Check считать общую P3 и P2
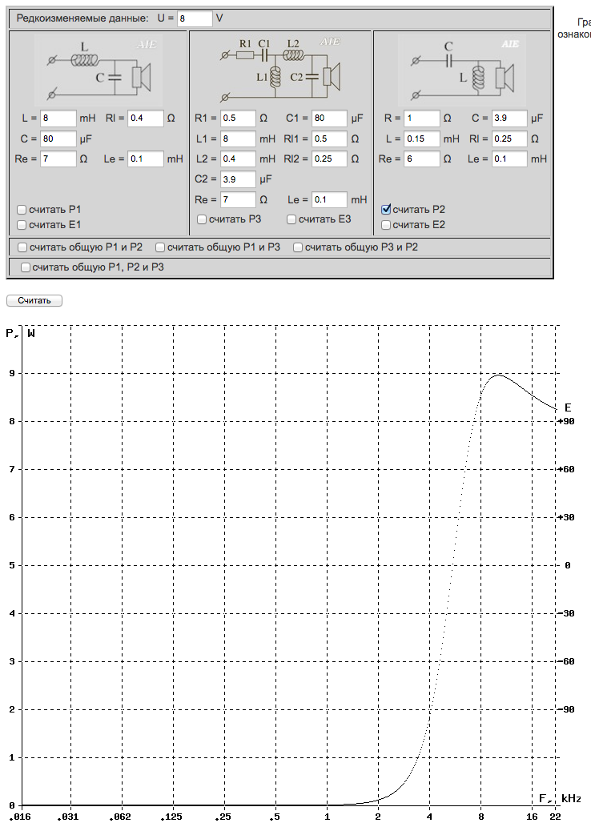 298,247
